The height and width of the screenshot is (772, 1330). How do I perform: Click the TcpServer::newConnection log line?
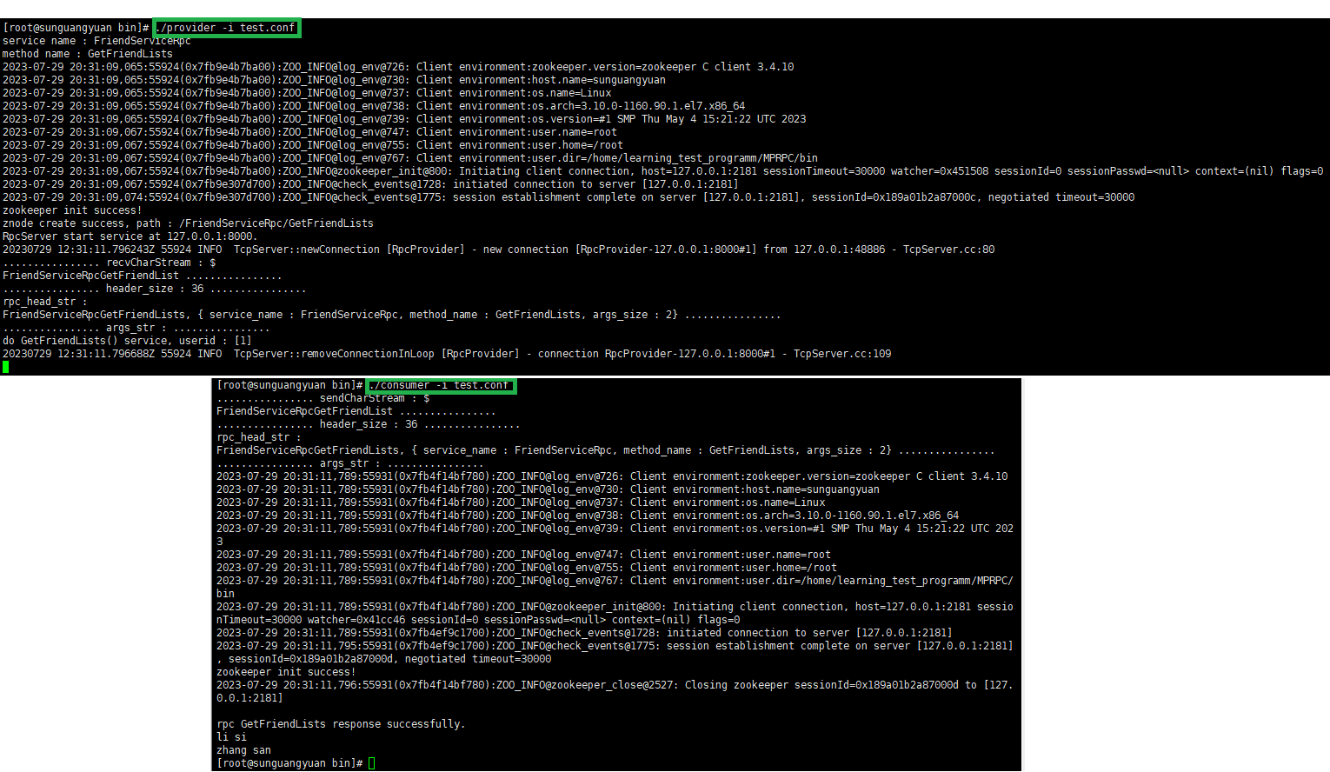(499, 250)
